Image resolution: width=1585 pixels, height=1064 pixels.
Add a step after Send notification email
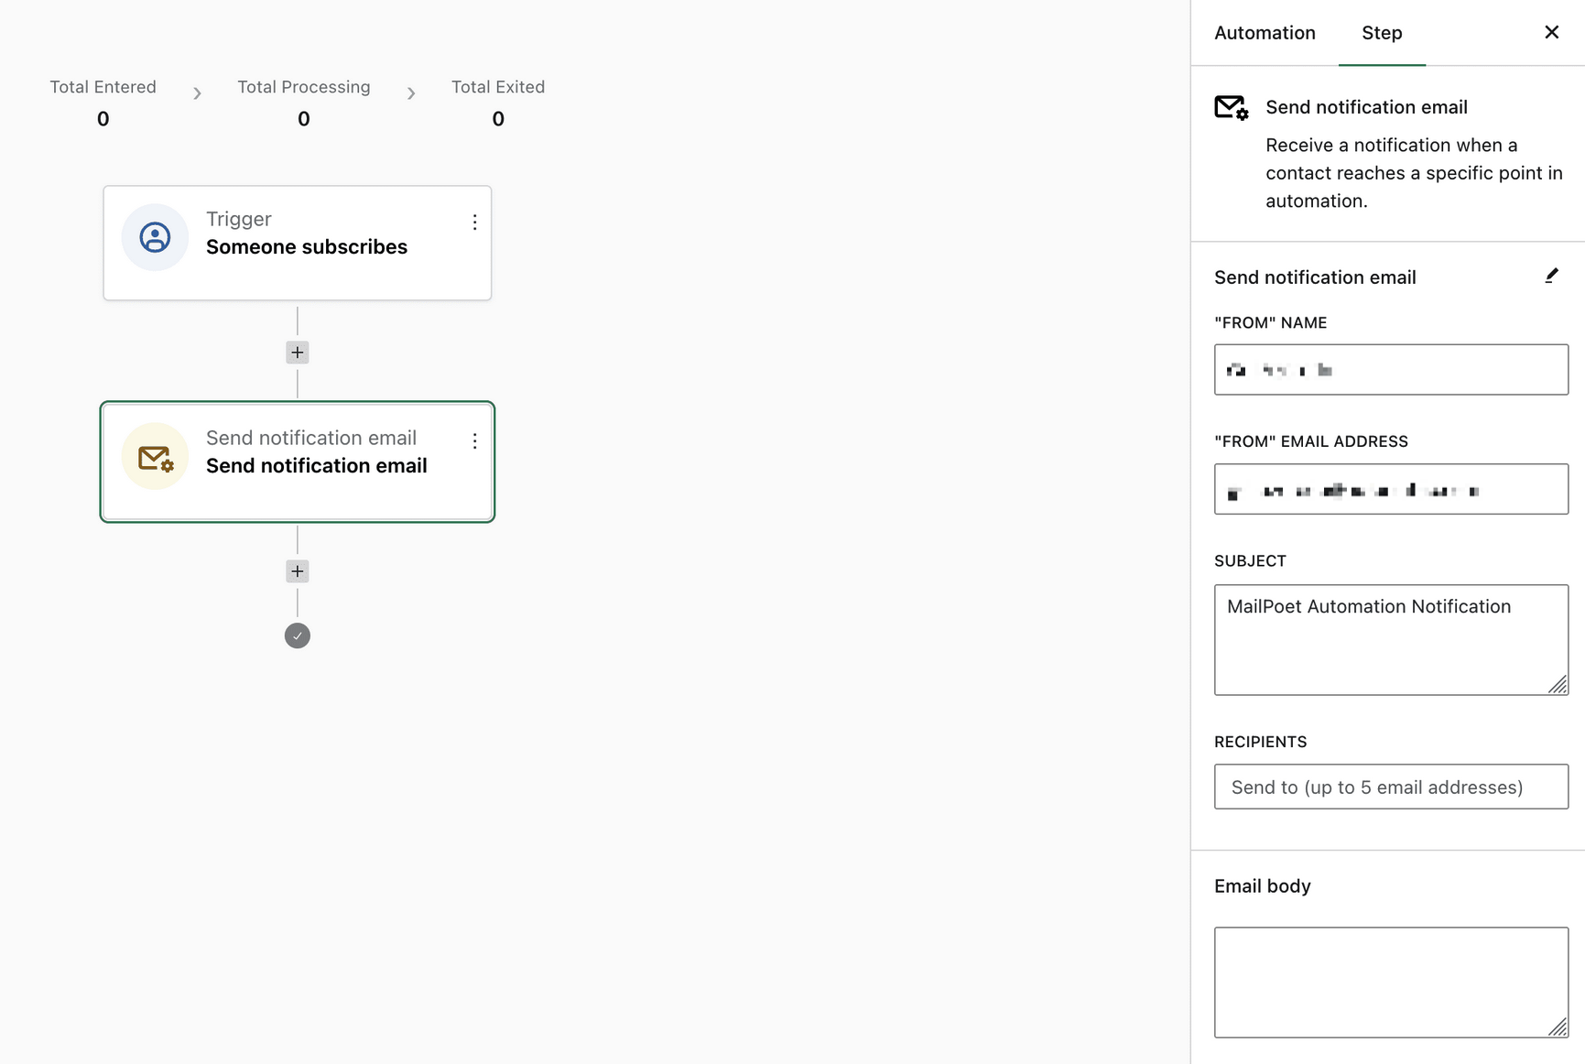pyautogui.click(x=298, y=571)
